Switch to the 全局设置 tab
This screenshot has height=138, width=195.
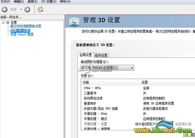(86, 55)
